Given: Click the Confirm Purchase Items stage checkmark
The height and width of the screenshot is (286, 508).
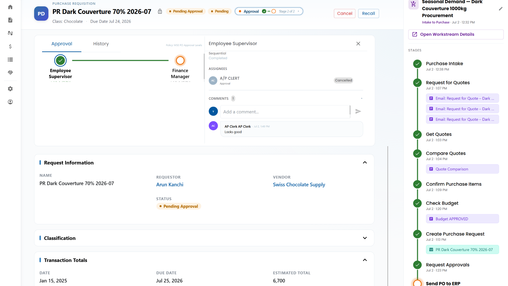Looking at the screenshot, I should (417, 184).
